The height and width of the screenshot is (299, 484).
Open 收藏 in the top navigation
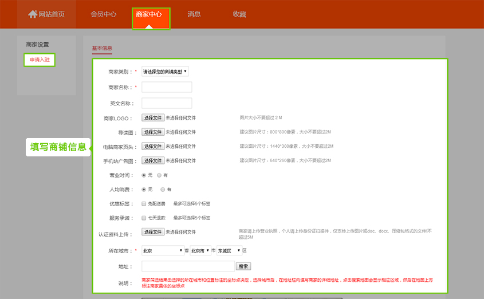click(239, 14)
